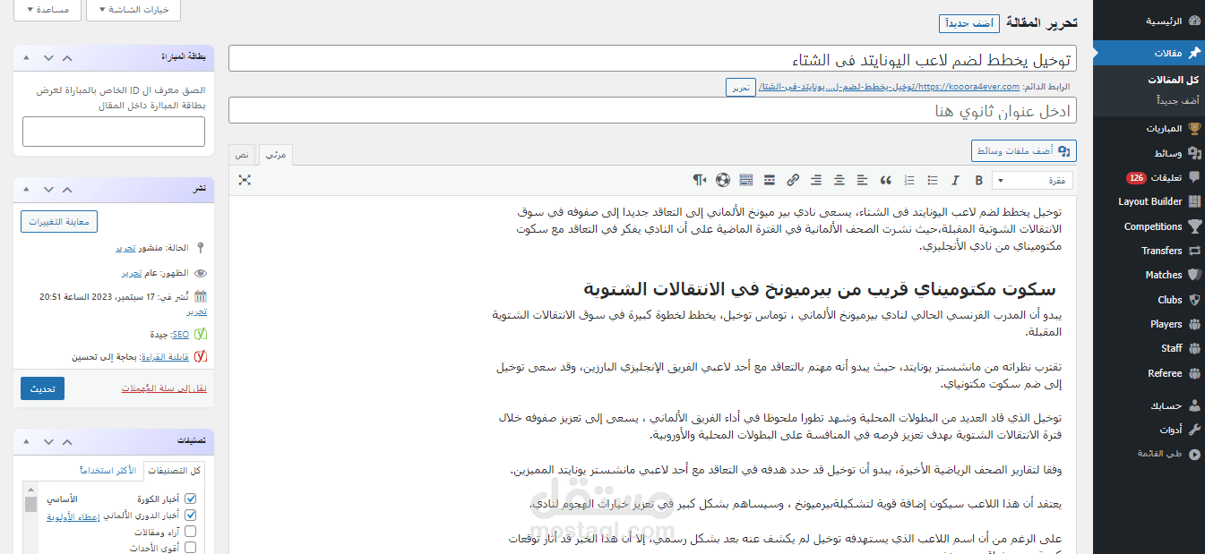
Task: Uncheck أخبار الكورة category
Action: 190,499
